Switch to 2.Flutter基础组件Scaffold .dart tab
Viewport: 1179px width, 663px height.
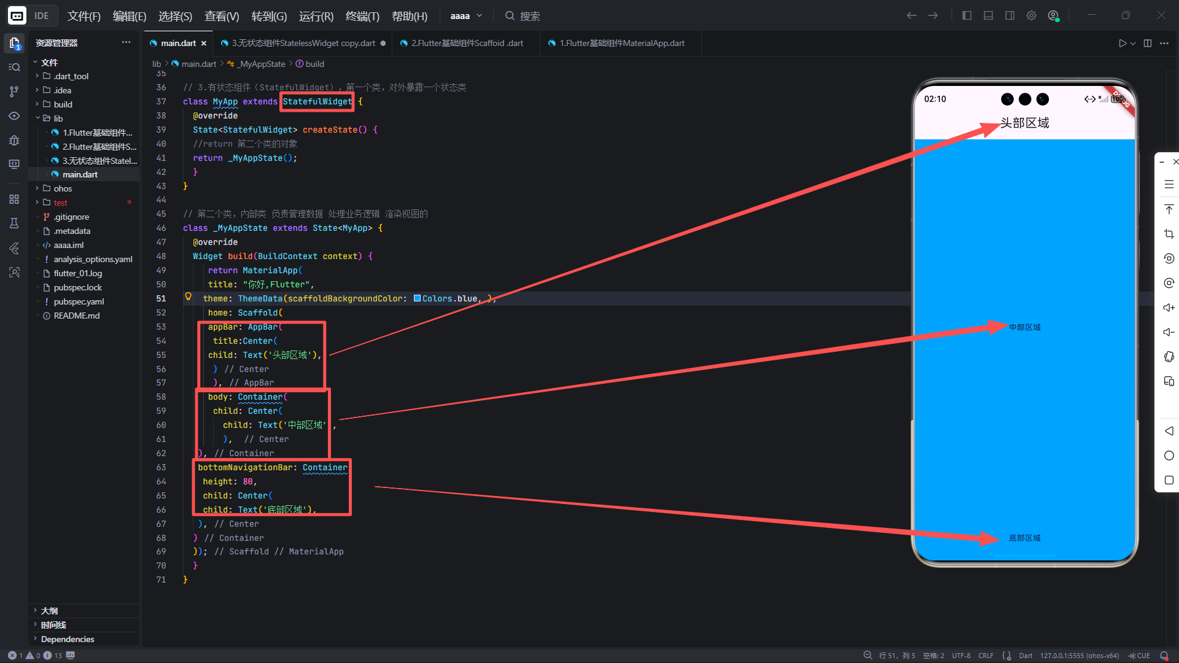tap(467, 43)
